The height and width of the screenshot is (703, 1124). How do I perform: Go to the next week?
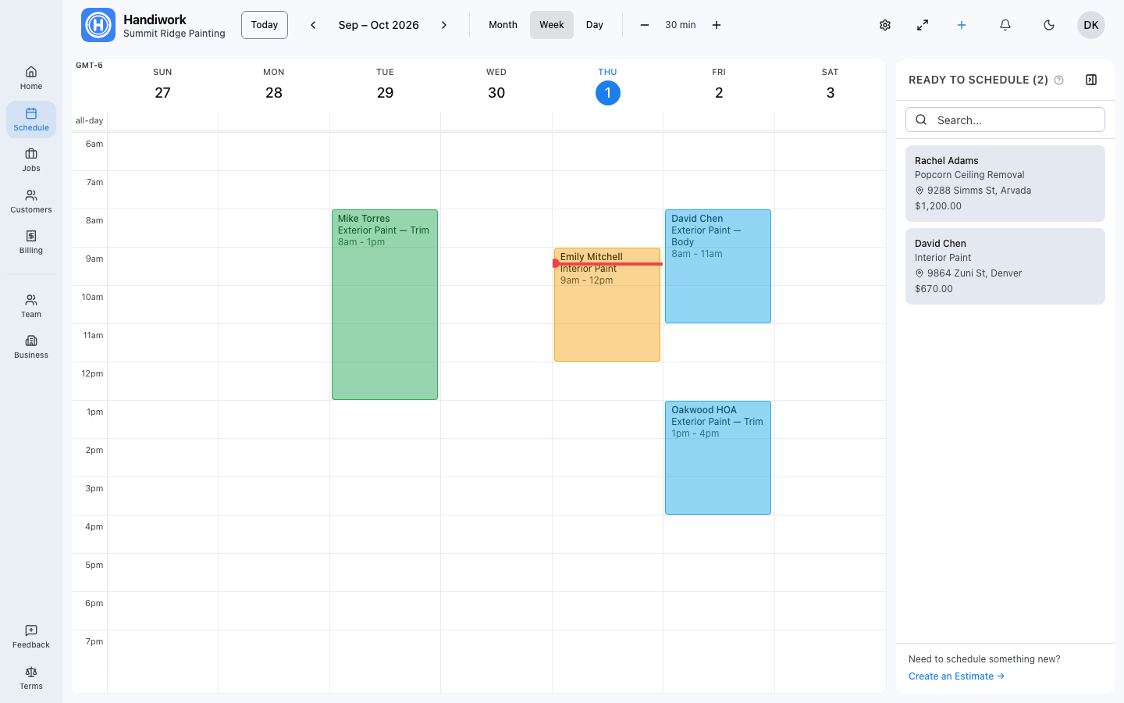444,25
